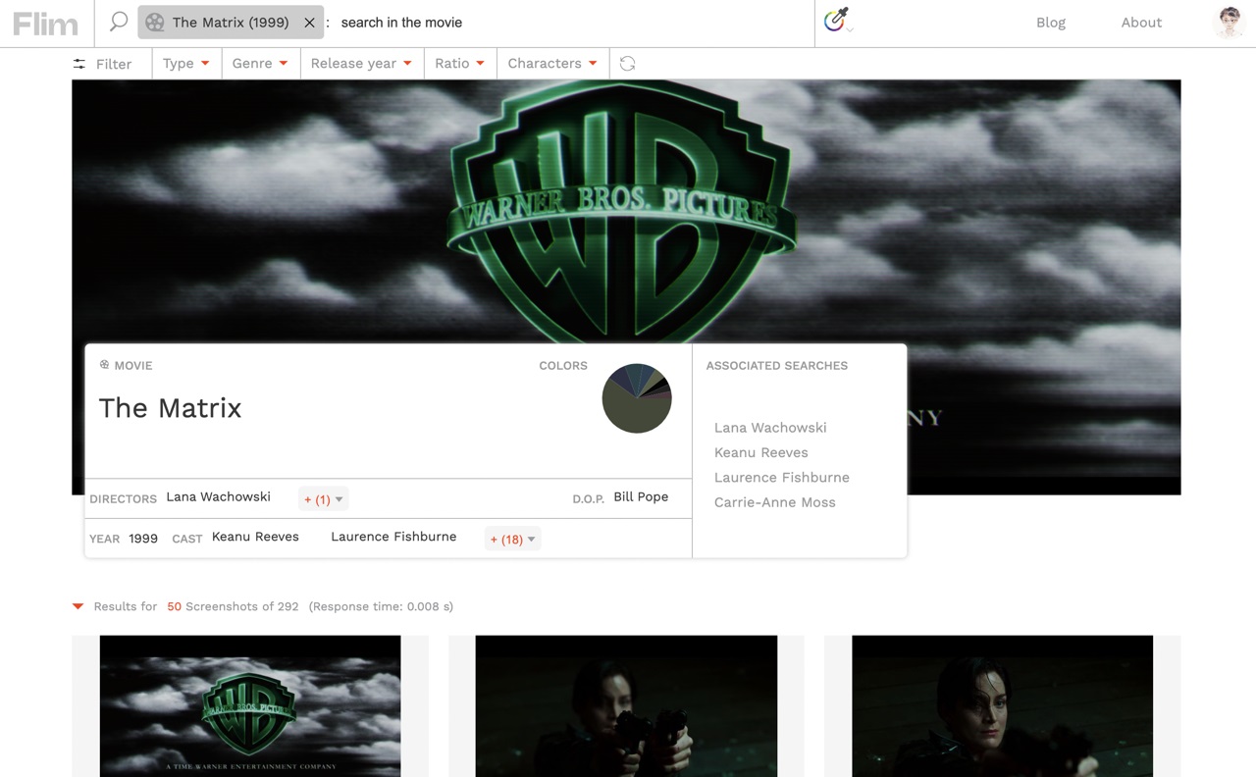Open the Release year filter dropdown
The height and width of the screenshot is (777, 1256).
pos(361,63)
